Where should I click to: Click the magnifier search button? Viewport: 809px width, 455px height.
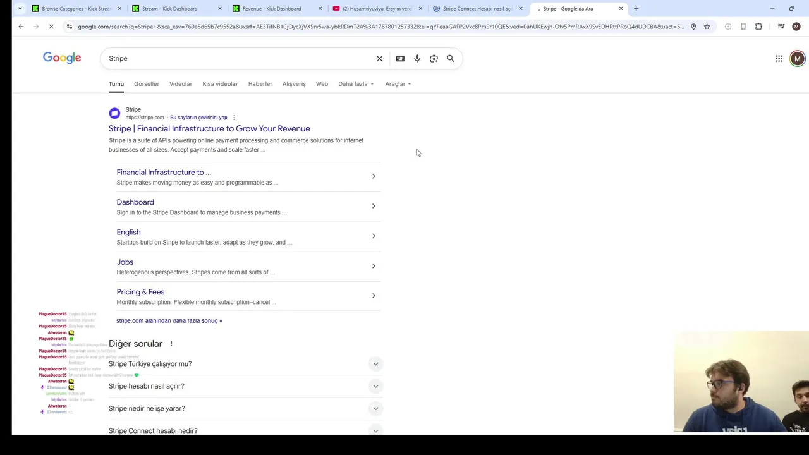[x=451, y=58]
